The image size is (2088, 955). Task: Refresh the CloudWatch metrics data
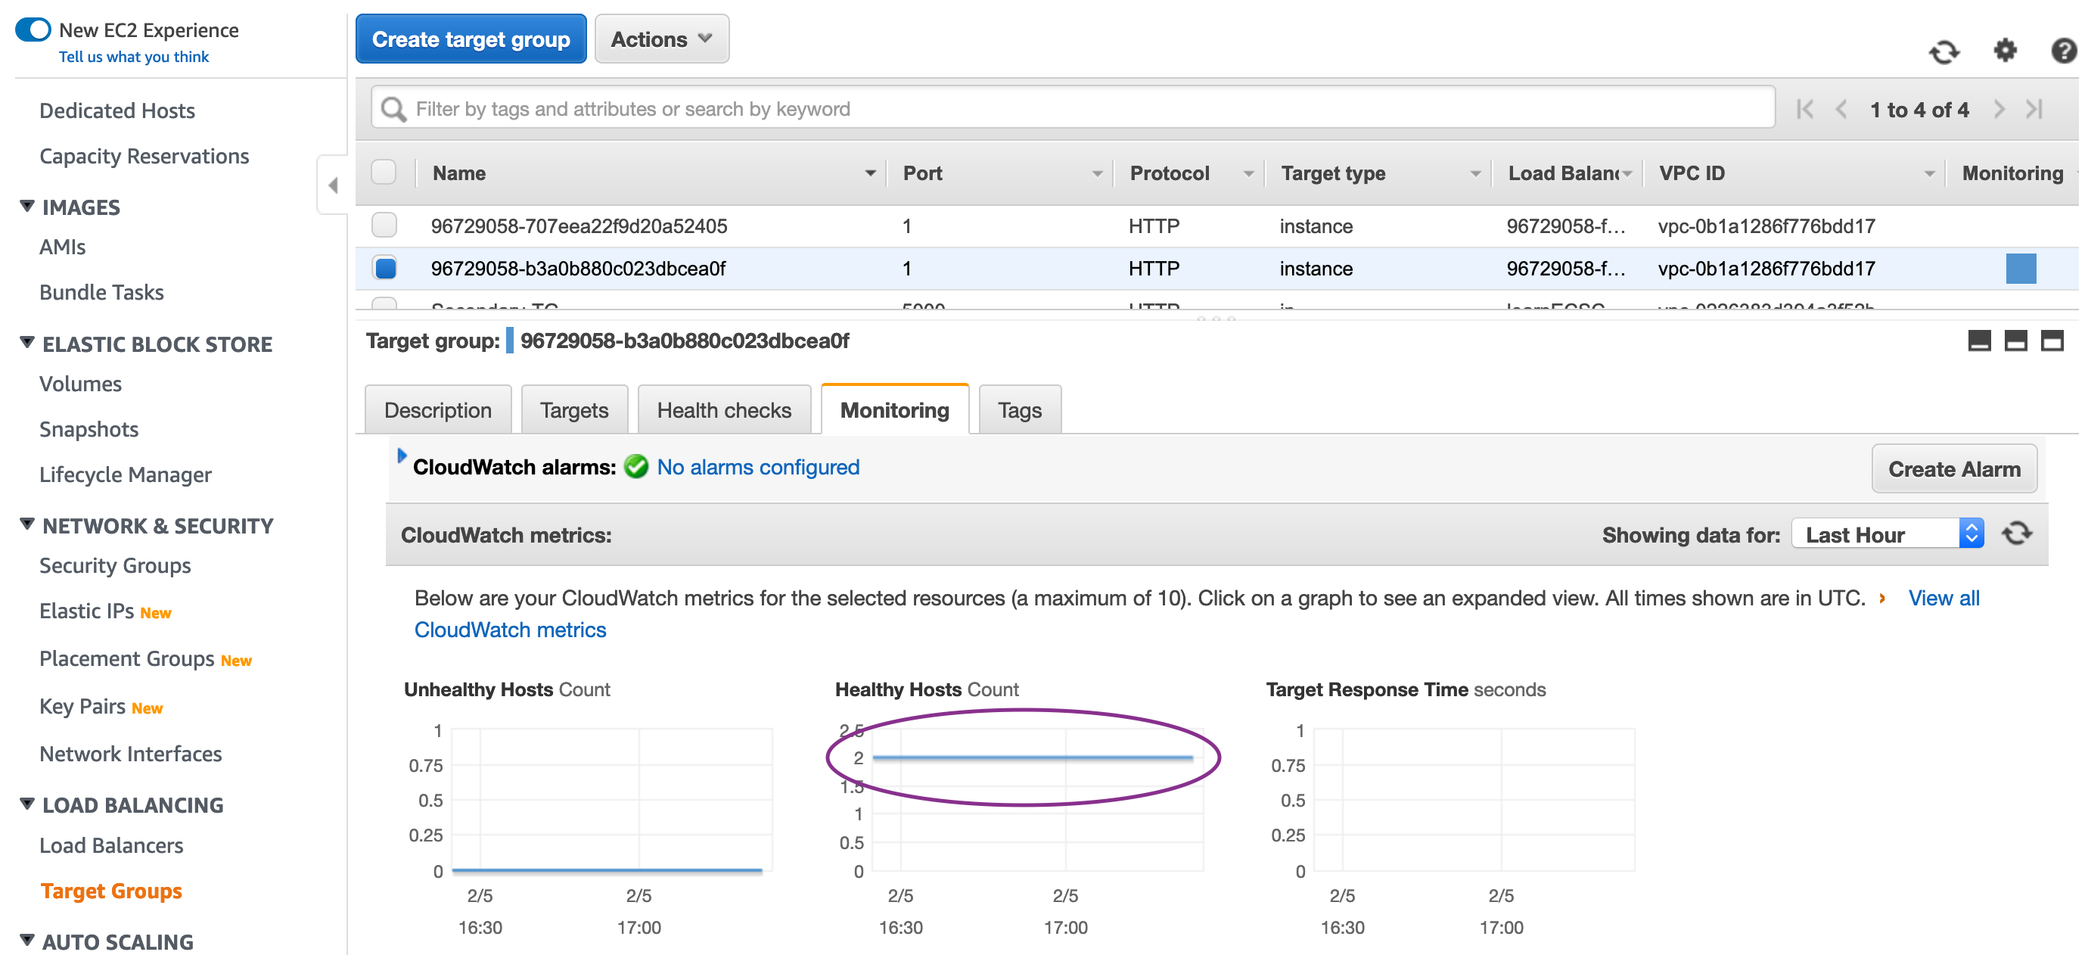[x=2017, y=533]
